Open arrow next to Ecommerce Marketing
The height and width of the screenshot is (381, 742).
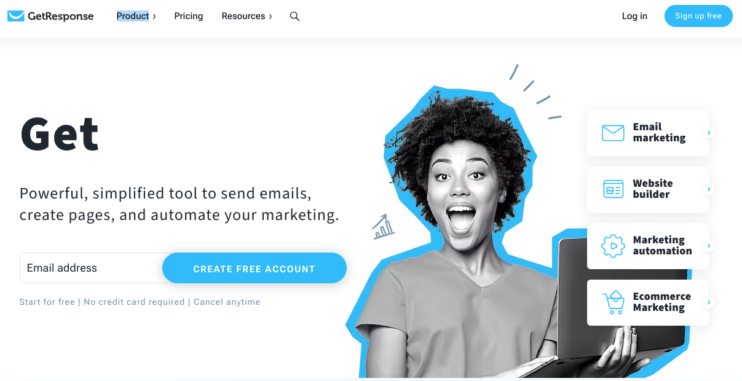pyautogui.click(x=709, y=302)
